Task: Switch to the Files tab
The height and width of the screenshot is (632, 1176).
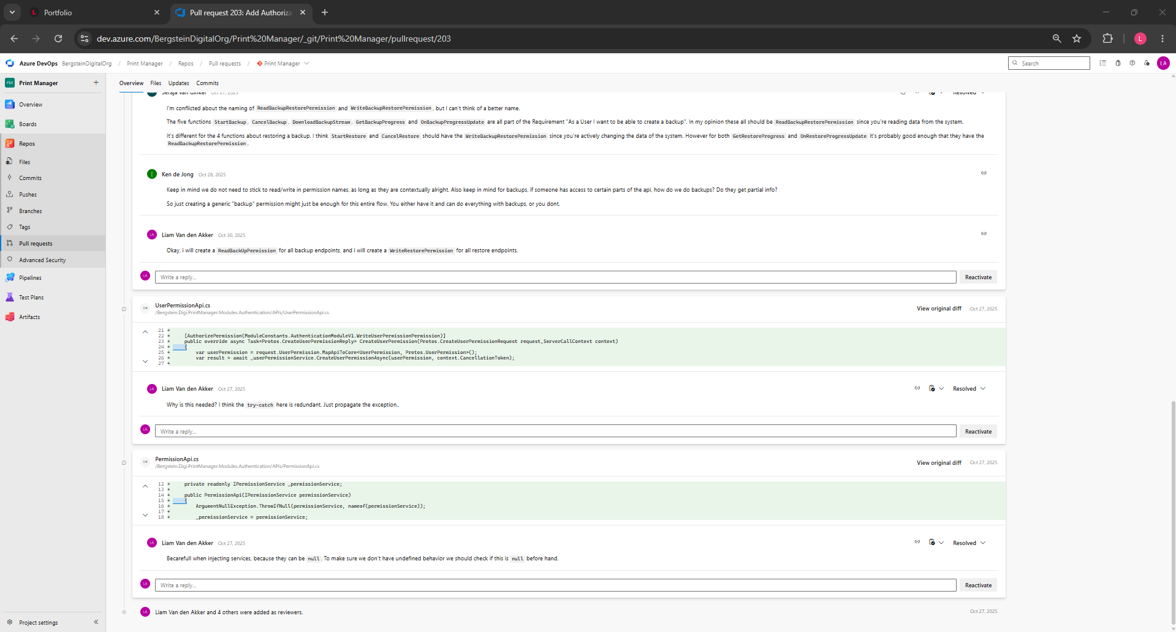Action: coord(156,83)
